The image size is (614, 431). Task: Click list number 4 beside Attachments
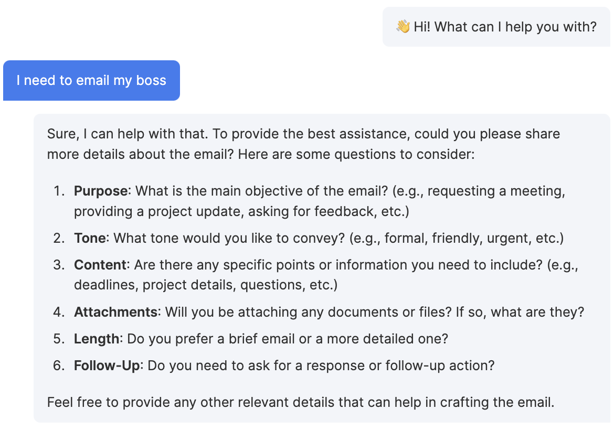tap(58, 312)
